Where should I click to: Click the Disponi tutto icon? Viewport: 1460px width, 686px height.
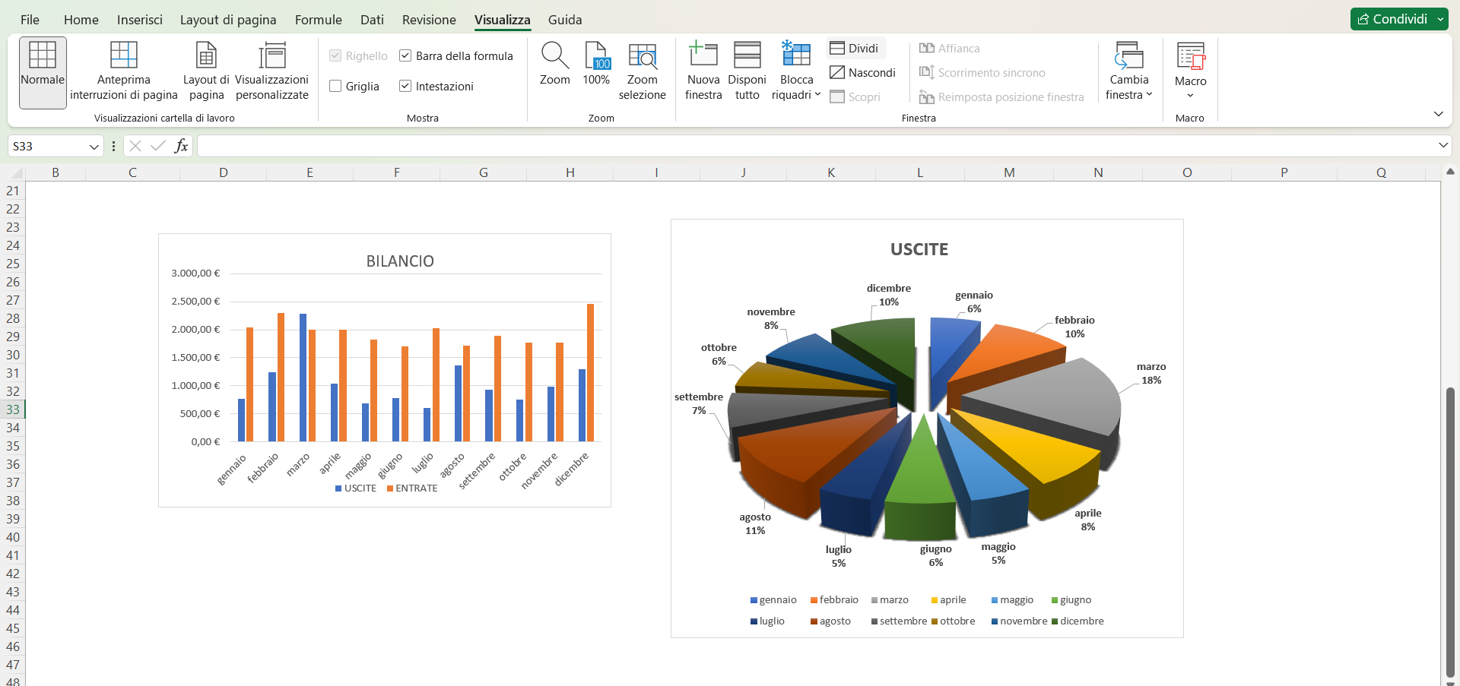[747, 57]
